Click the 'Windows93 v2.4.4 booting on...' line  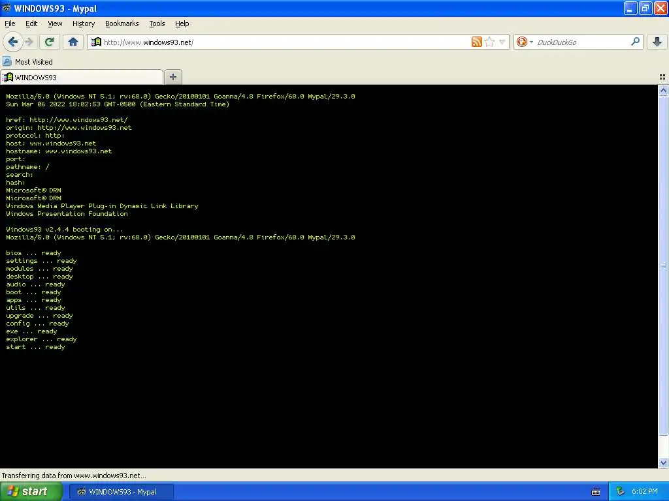(x=65, y=229)
